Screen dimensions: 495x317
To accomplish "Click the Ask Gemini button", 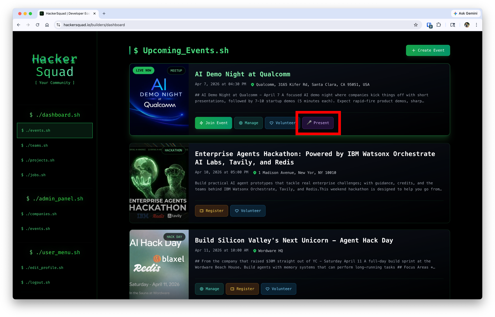I will click(x=465, y=13).
